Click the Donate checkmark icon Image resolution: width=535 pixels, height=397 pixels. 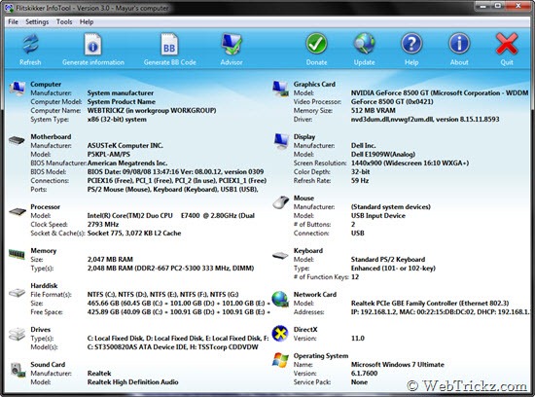(316, 44)
